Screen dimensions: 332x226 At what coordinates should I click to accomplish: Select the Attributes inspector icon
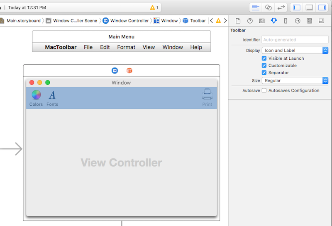coord(274,21)
